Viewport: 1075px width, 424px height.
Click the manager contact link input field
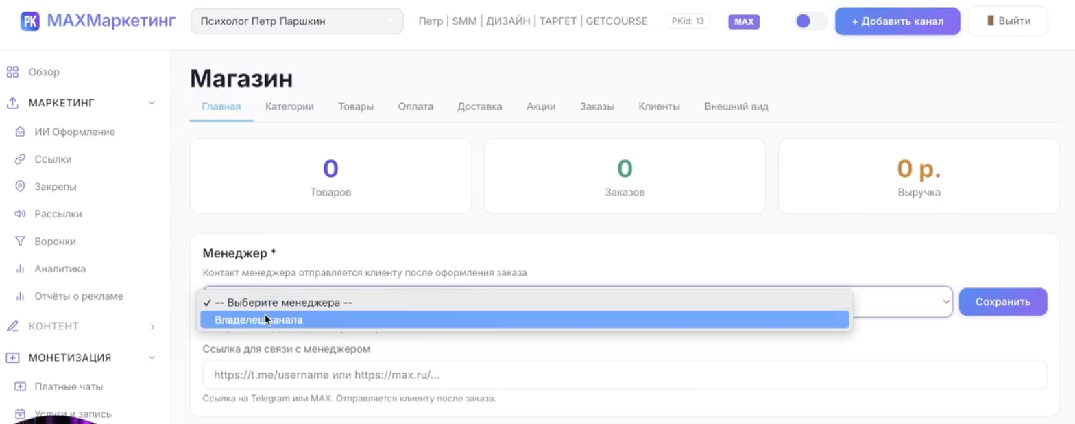(x=625, y=375)
